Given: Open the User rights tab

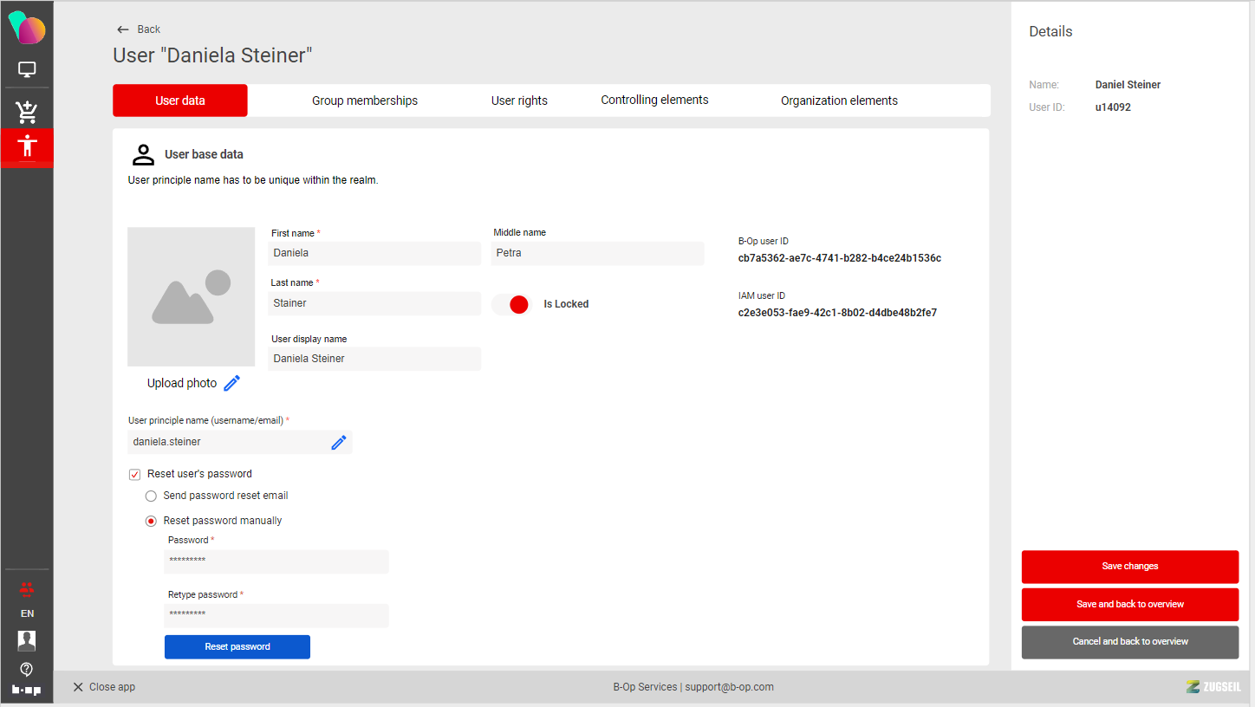Looking at the screenshot, I should pyautogui.click(x=519, y=101).
